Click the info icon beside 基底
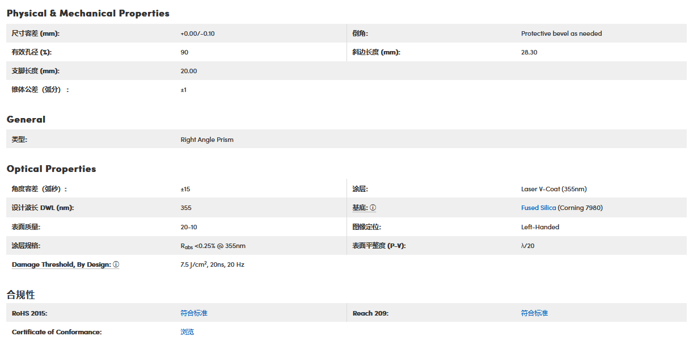Screen dimensions: 693x357 point(373,208)
